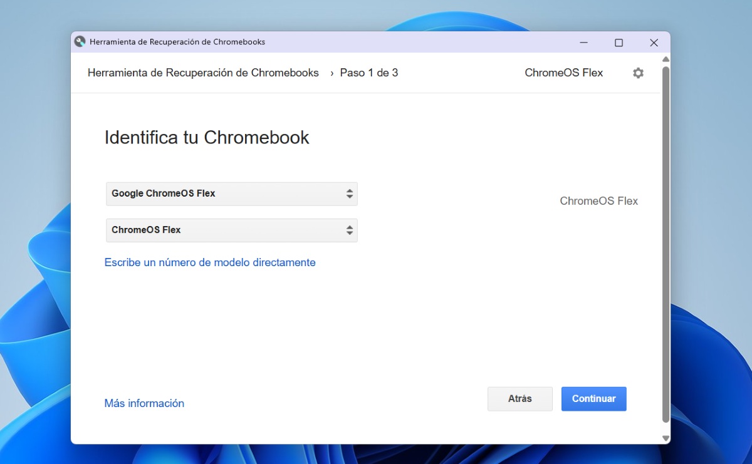Click the gray ChromeOS Flex model label
The width and height of the screenshot is (752, 464).
tap(598, 201)
